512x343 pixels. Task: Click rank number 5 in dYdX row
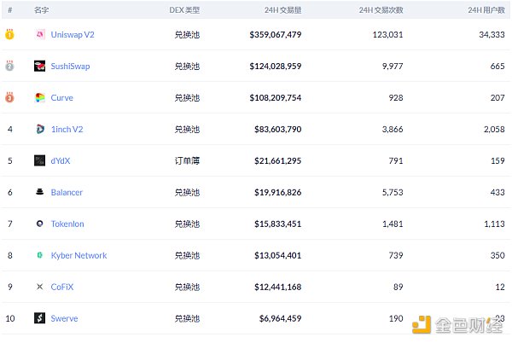[x=10, y=161]
